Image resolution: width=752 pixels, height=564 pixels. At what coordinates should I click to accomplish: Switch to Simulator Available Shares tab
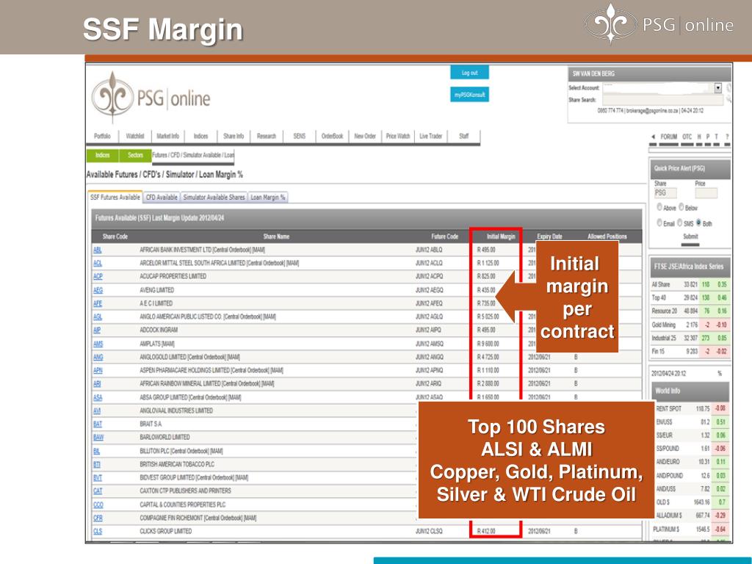point(214,197)
